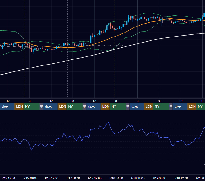Click the 3/17 12:00 date label

94,178
